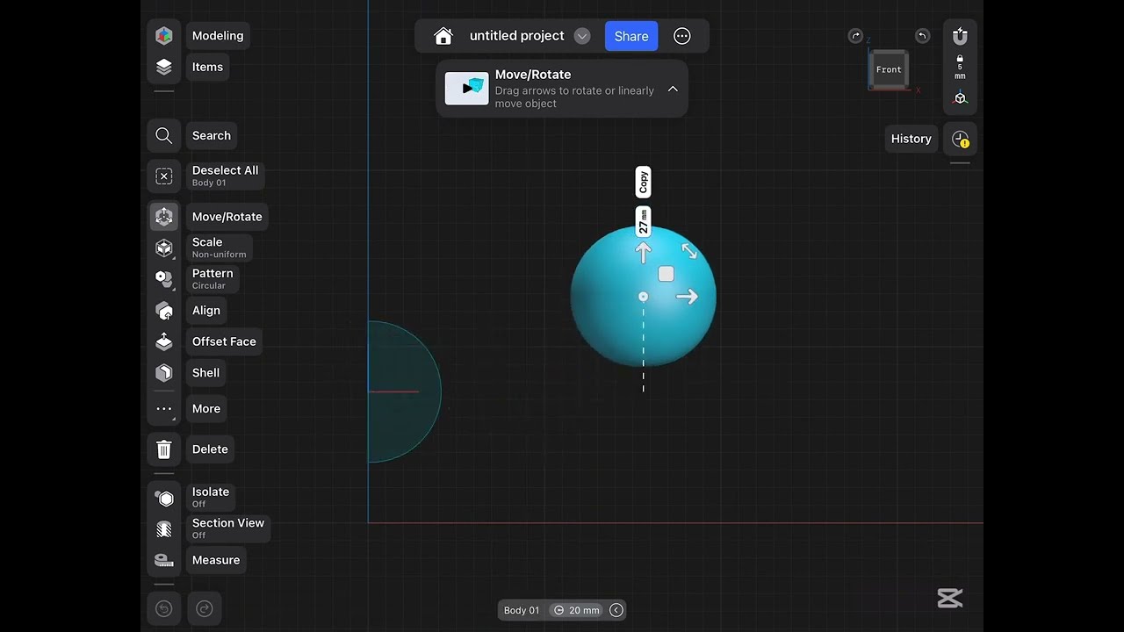Click the Search magnifier icon

coord(163,135)
